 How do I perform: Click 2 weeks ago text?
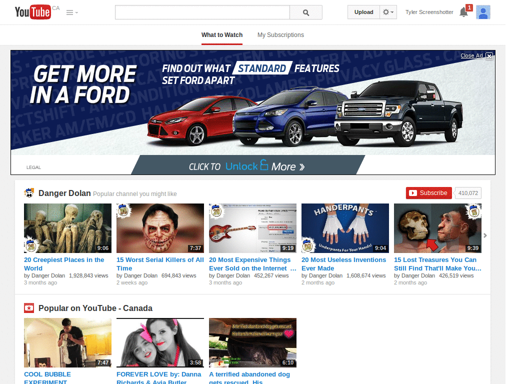coord(132,282)
